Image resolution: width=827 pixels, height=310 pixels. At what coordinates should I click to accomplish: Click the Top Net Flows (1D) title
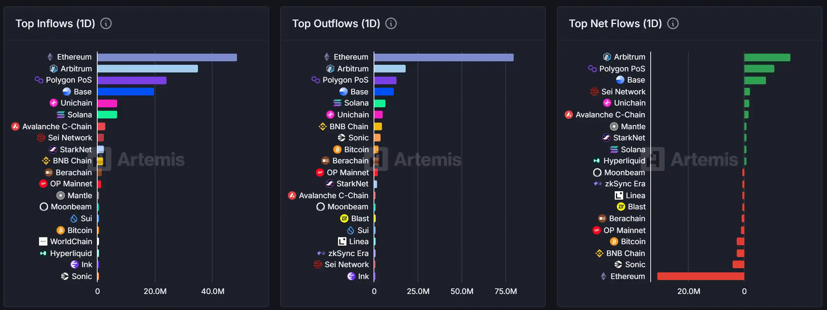tap(615, 23)
